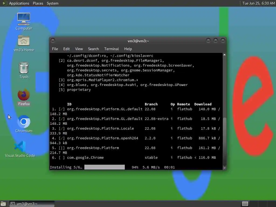This screenshot has width=276, height=207.
Task: Click the terminal scrollbar down arrow
Action: (x=225, y=168)
